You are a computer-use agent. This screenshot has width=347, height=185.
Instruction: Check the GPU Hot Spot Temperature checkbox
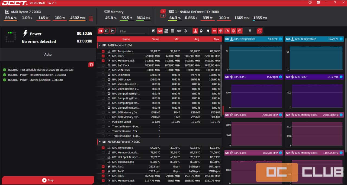103,157
